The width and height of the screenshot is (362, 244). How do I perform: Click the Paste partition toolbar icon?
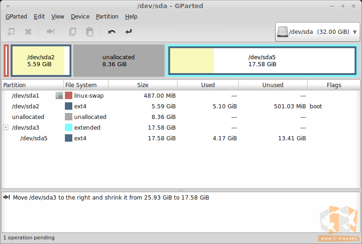pyautogui.click(x=89, y=32)
